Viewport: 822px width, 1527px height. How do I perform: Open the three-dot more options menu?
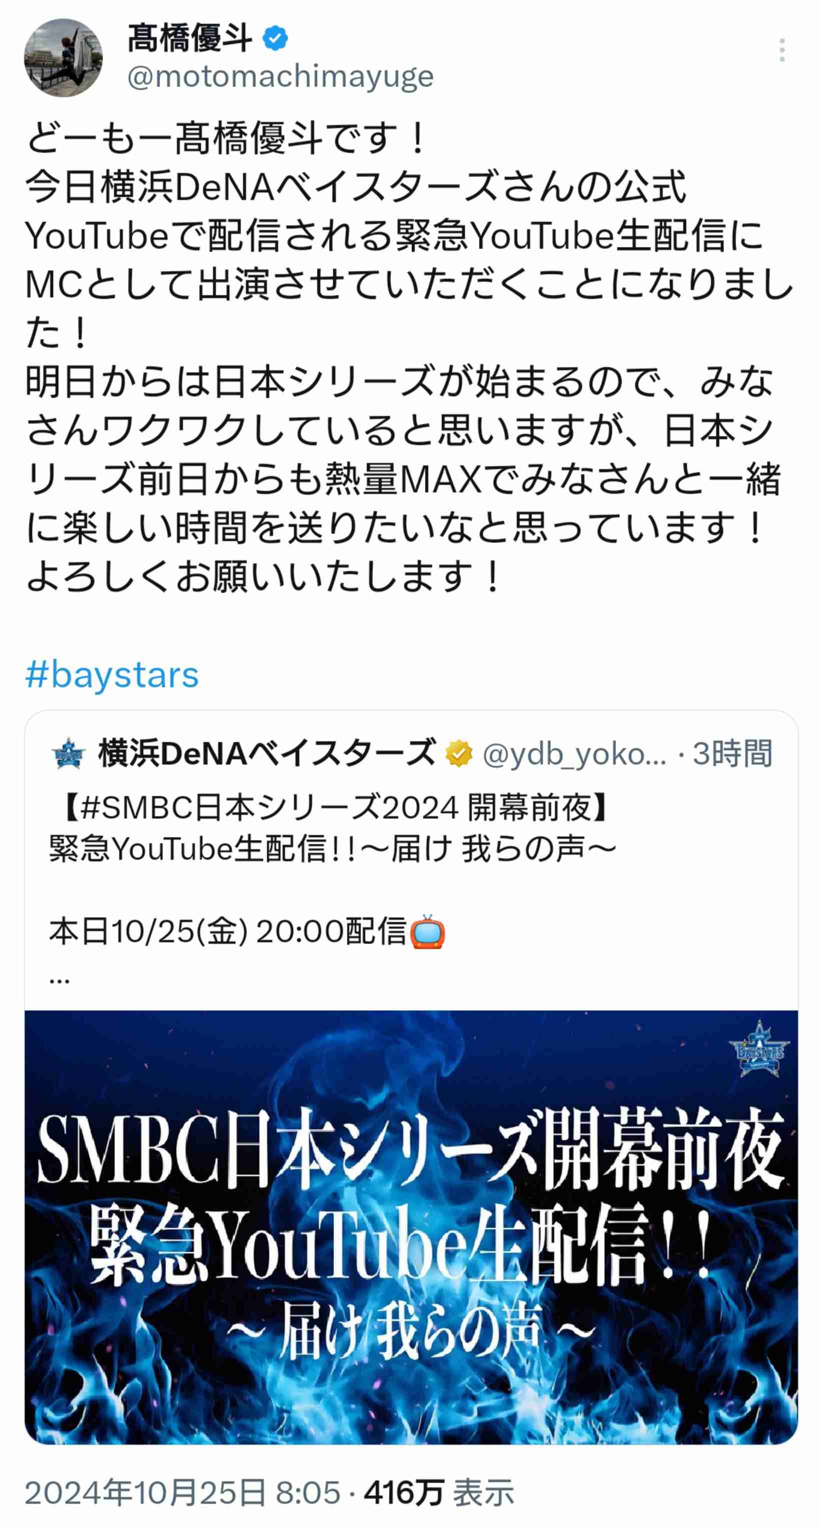coord(781,50)
